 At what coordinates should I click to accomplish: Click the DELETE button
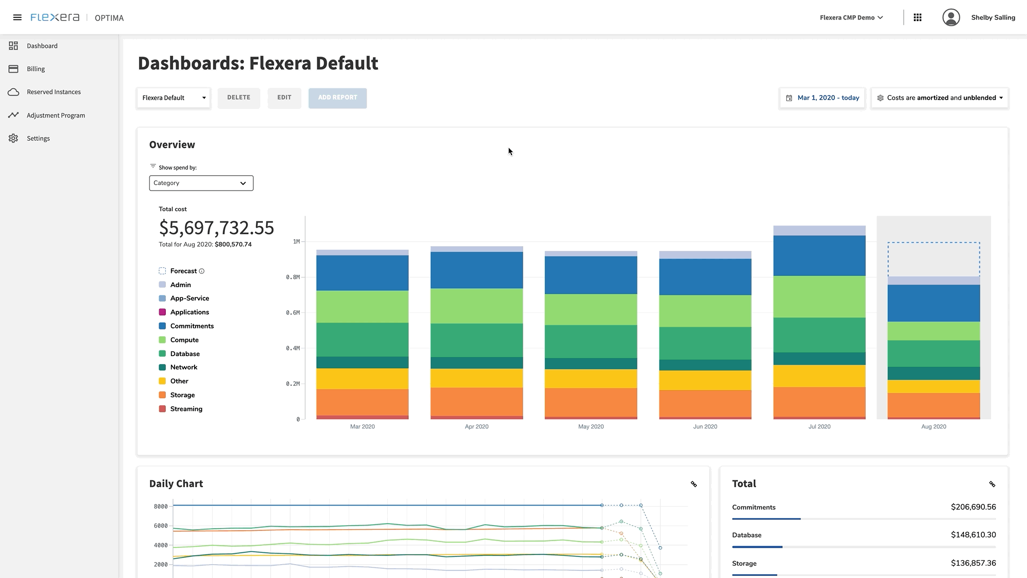click(239, 98)
